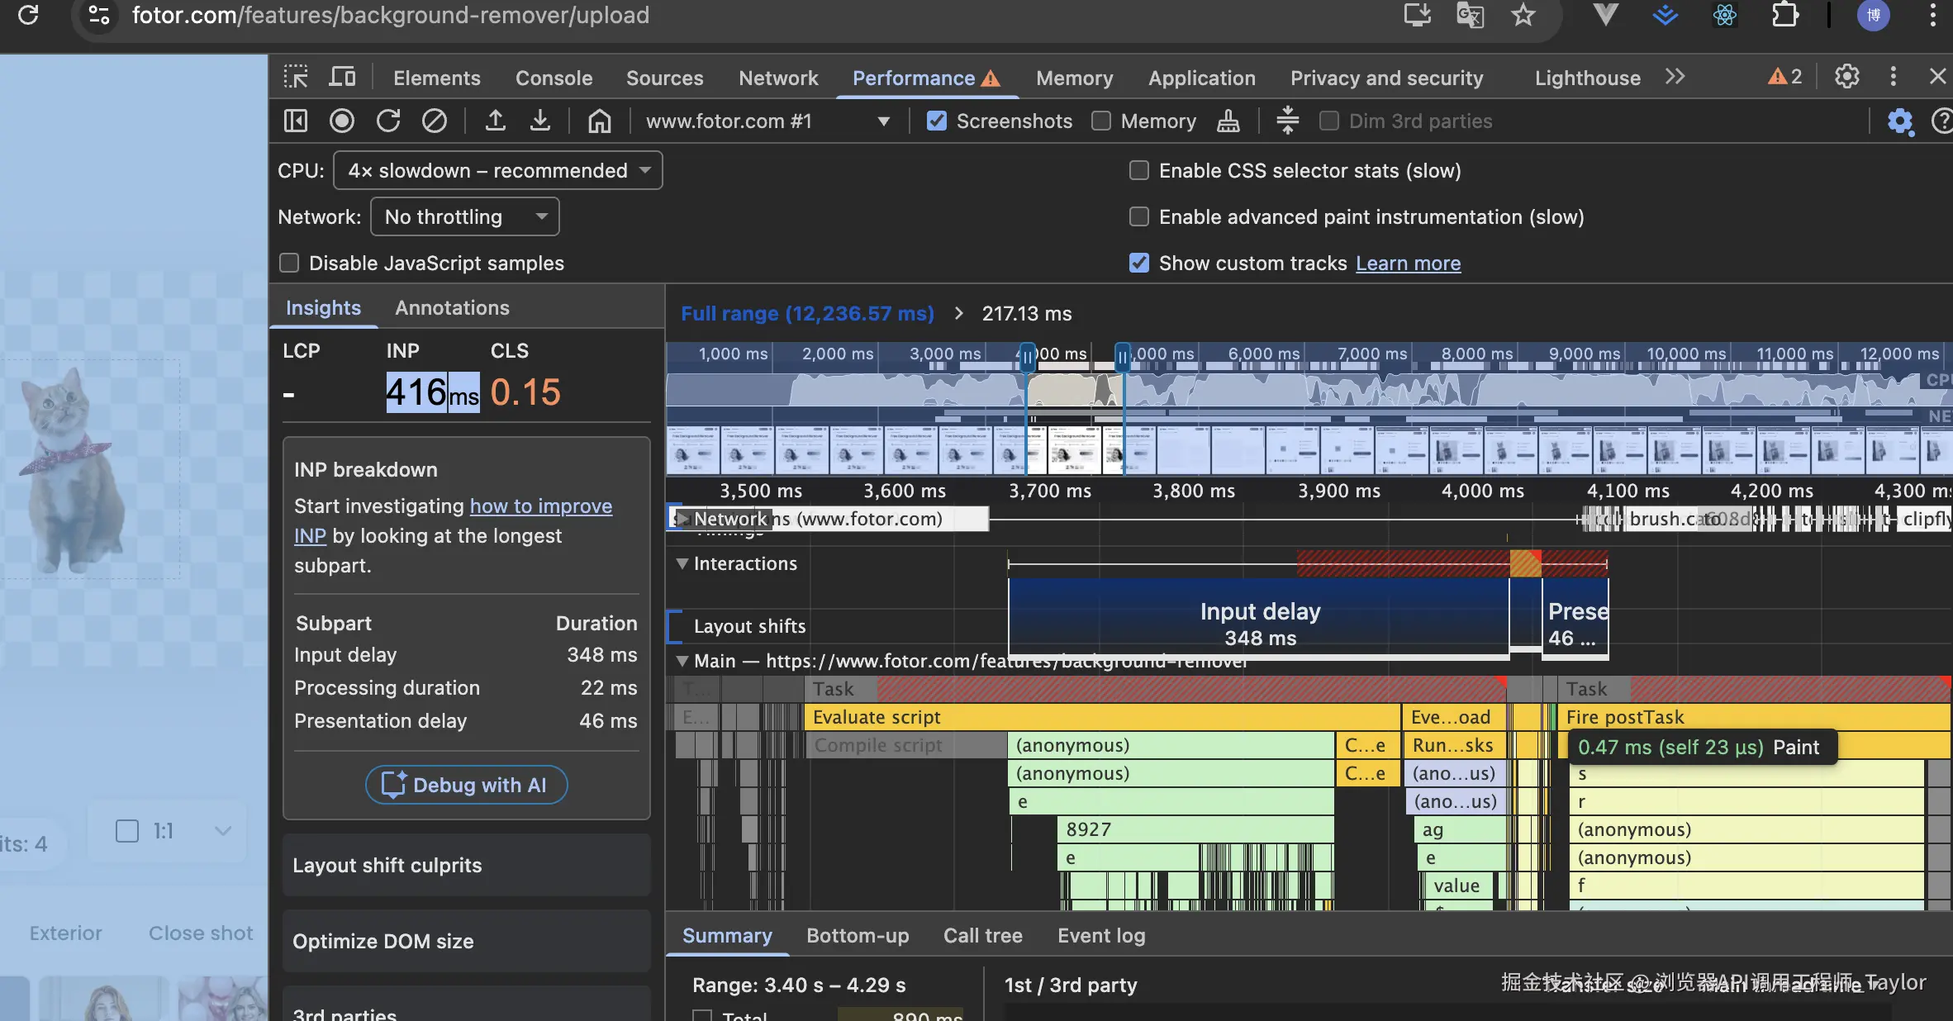Open the Bottom-up tab
Screen dimensions: 1953x1021
click(858, 936)
